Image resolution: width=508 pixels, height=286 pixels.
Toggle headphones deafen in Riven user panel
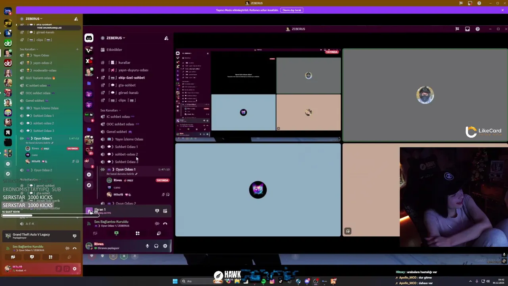click(156, 246)
